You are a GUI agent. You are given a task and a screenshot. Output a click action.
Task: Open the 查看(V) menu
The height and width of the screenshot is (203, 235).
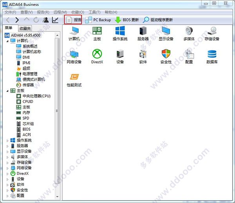[x=27, y=12]
